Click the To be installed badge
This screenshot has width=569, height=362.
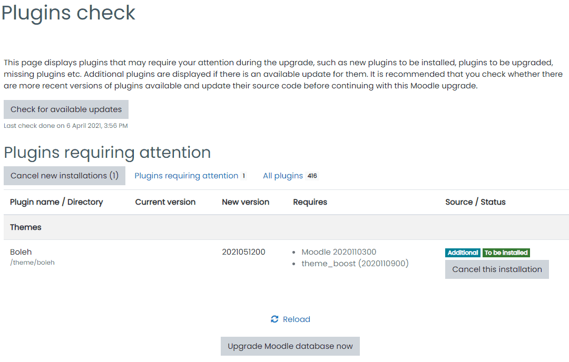click(506, 253)
